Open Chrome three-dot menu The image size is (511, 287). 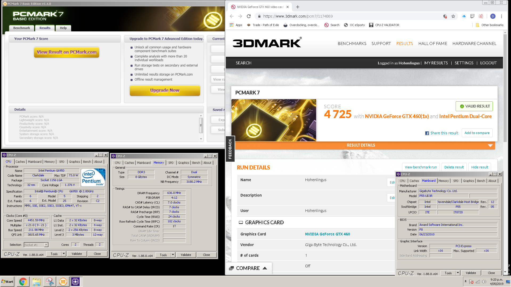click(x=501, y=16)
